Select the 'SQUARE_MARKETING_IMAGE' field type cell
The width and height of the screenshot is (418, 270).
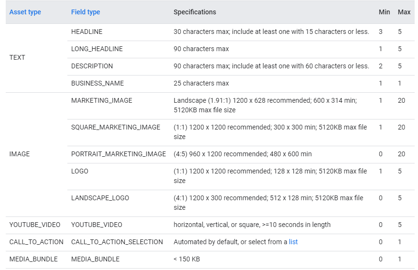coord(116,127)
